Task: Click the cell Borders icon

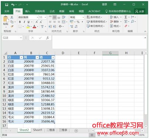Action: 20,26
